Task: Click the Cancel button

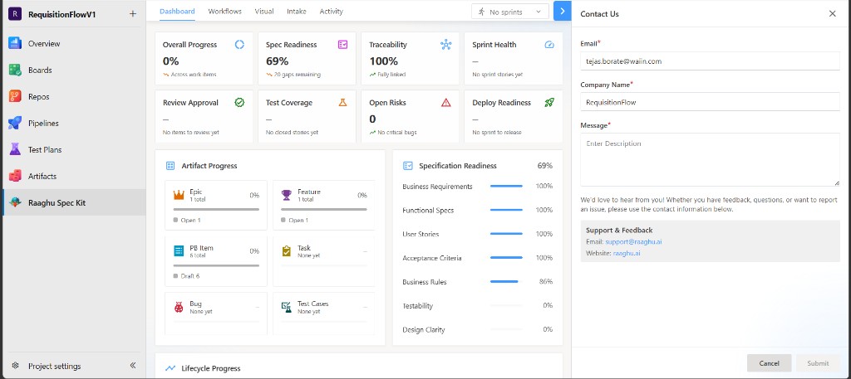Action: click(x=769, y=363)
